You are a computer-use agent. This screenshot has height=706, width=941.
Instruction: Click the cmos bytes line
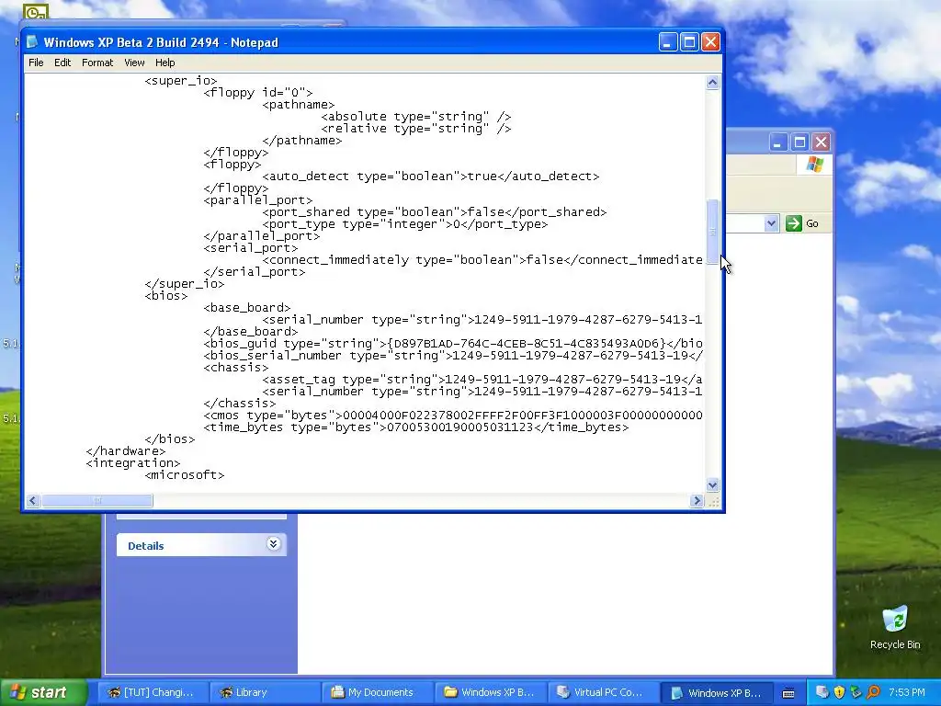pyautogui.click(x=452, y=416)
